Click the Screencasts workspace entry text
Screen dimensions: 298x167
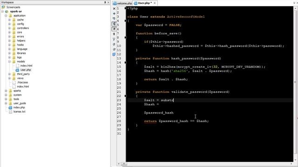pos(13,7)
